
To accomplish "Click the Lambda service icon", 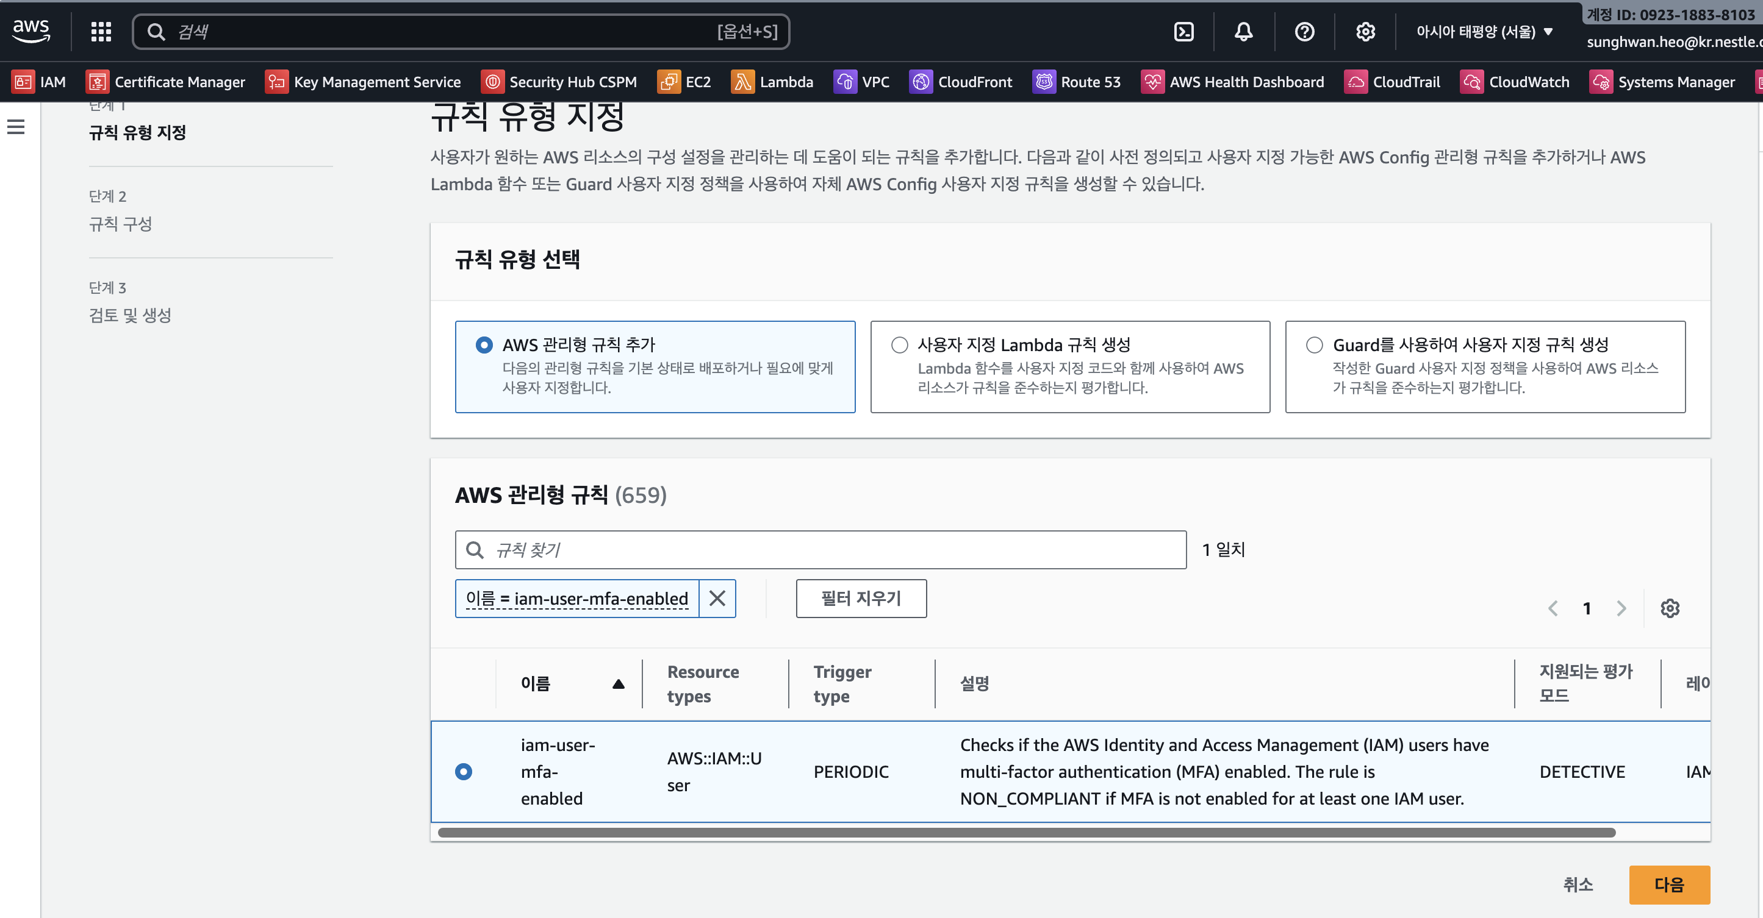I will click(x=742, y=82).
